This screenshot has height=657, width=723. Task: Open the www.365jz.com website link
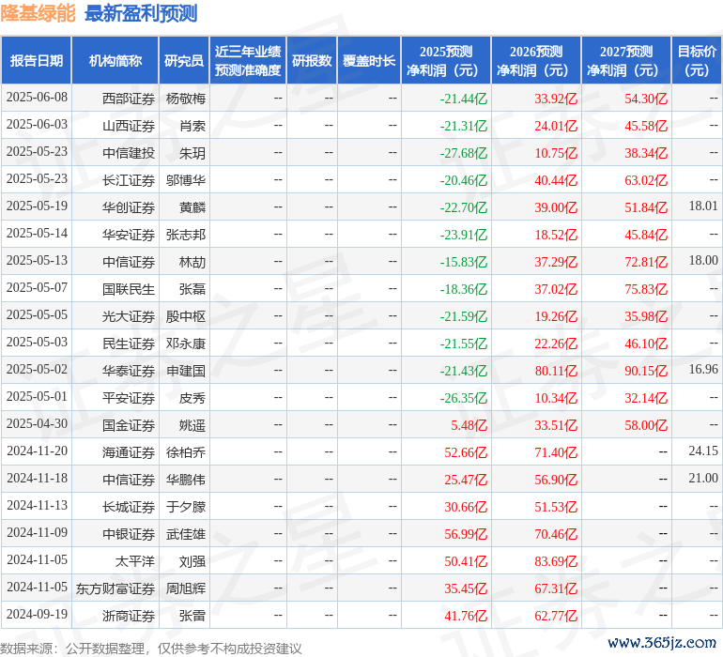pyautogui.click(x=662, y=642)
